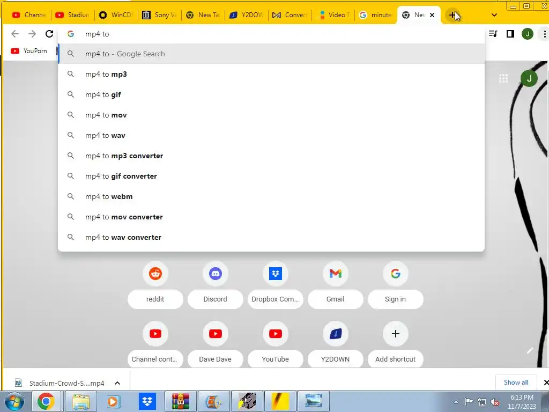Image resolution: width=549 pixels, height=412 pixels.
Task: Open the Dropbox Com... shortcut
Action: (x=275, y=285)
